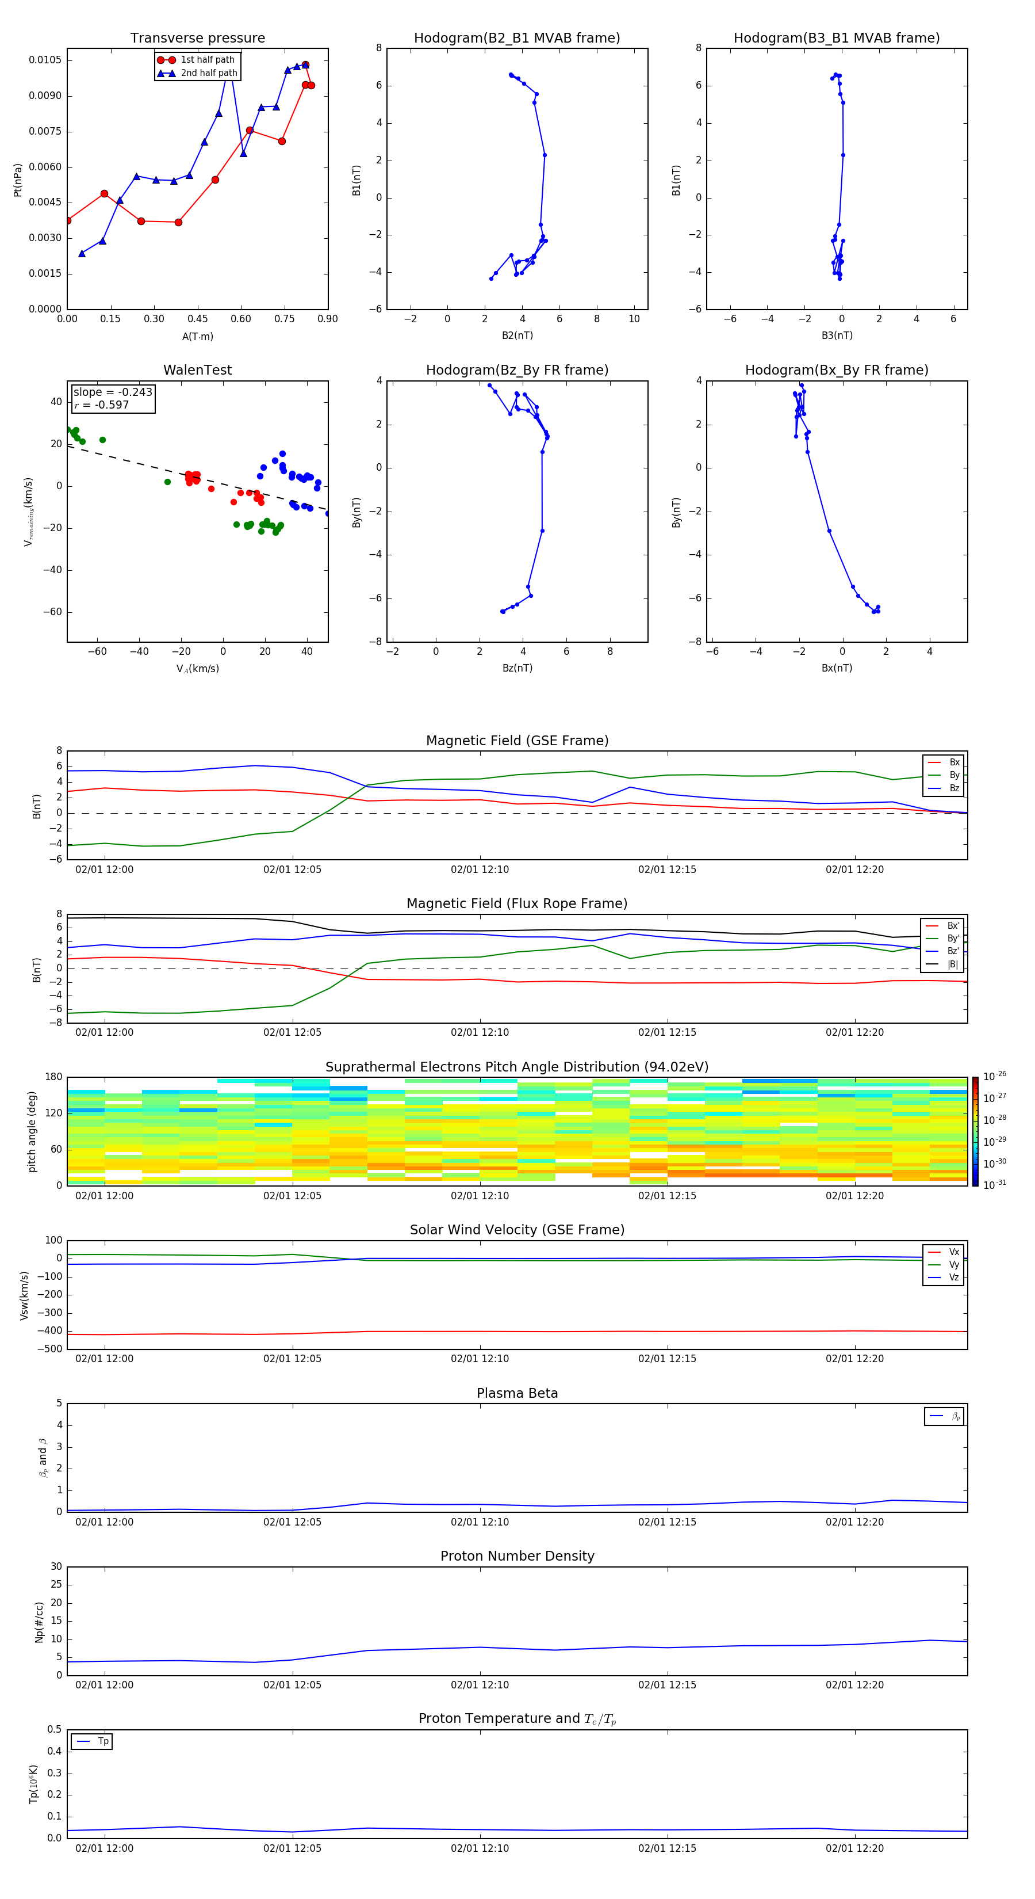The height and width of the screenshot is (1899, 1035).
Task: Click the 'Tp(10^6K)' axis label
Action: pyautogui.click(x=33, y=1784)
